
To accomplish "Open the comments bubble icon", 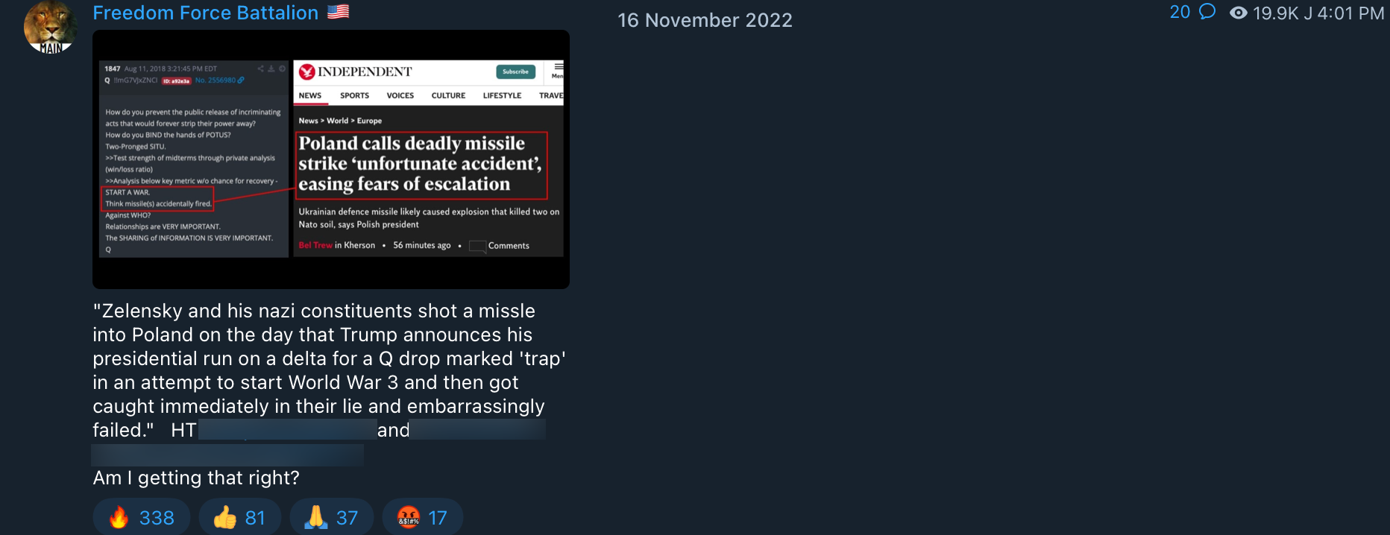I will coord(1207,12).
